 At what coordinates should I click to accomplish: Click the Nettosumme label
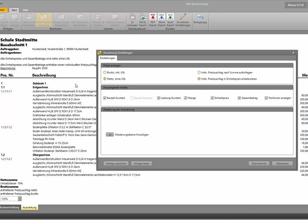9,180
